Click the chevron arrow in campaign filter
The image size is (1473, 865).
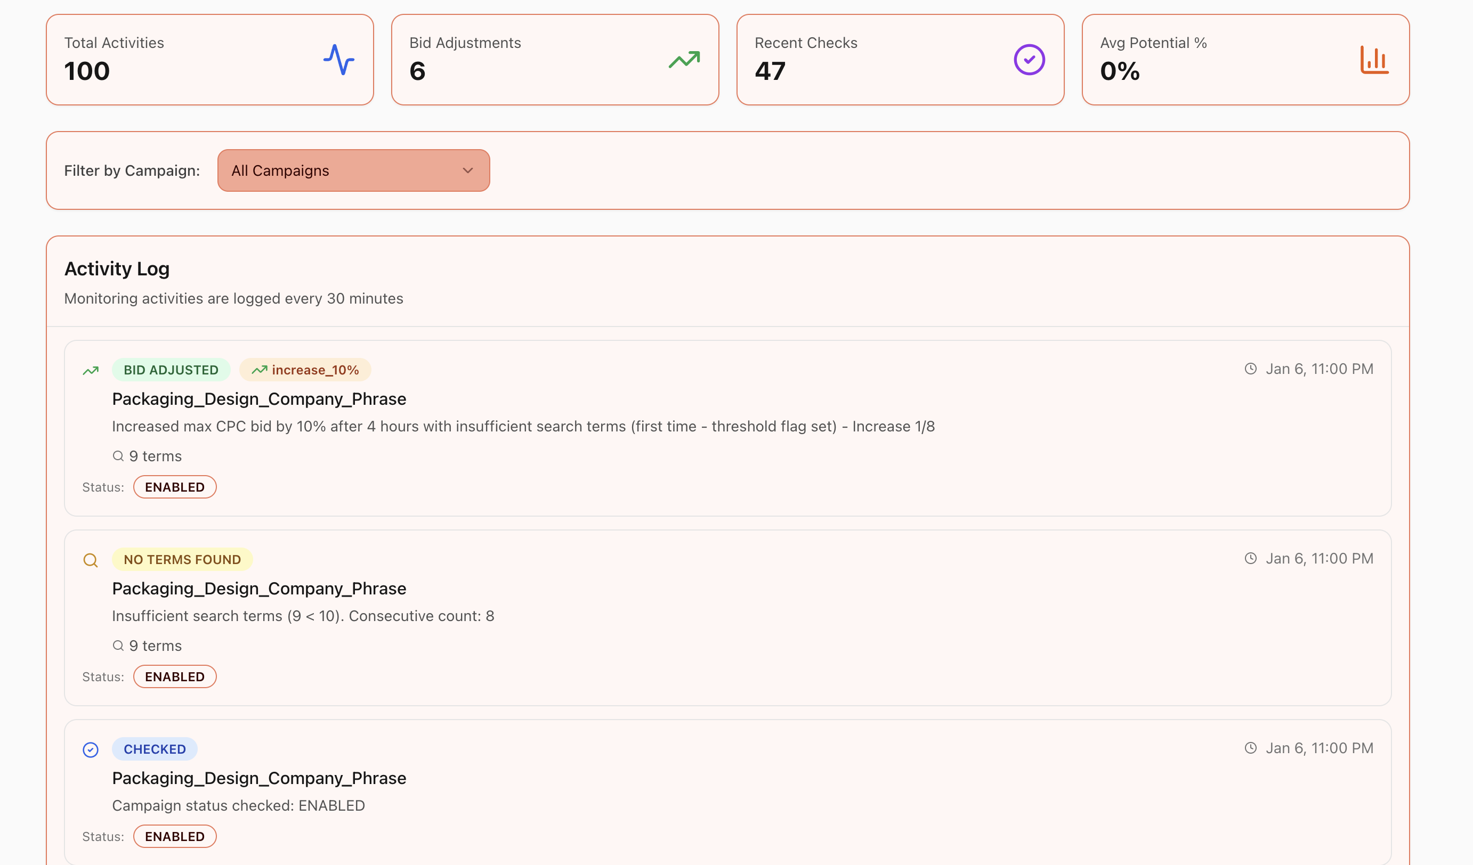pos(467,170)
